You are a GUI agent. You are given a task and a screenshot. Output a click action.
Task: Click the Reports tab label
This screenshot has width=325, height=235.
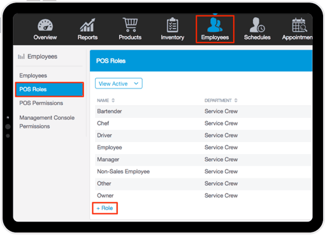pos(87,38)
